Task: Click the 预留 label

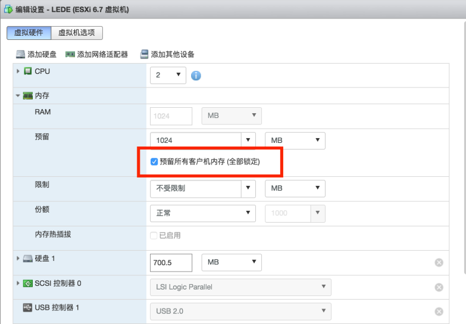Action: coord(42,137)
